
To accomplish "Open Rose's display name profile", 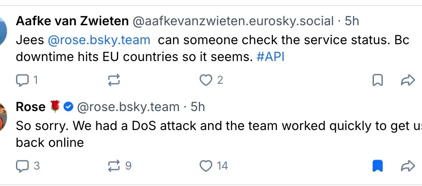I will 30,107.
